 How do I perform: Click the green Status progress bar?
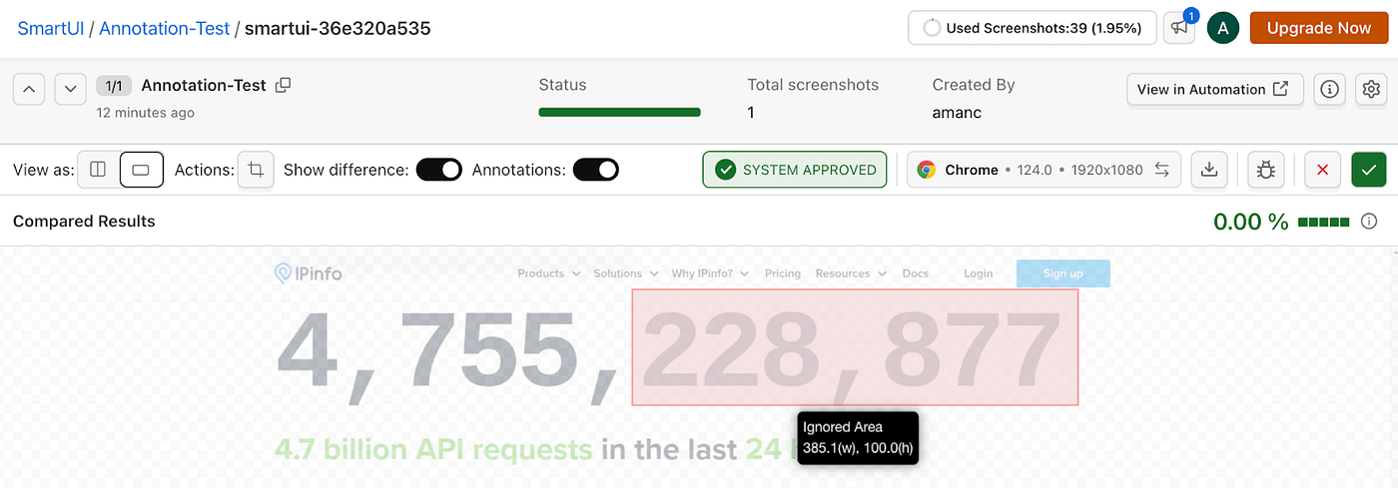pos(619,113)
